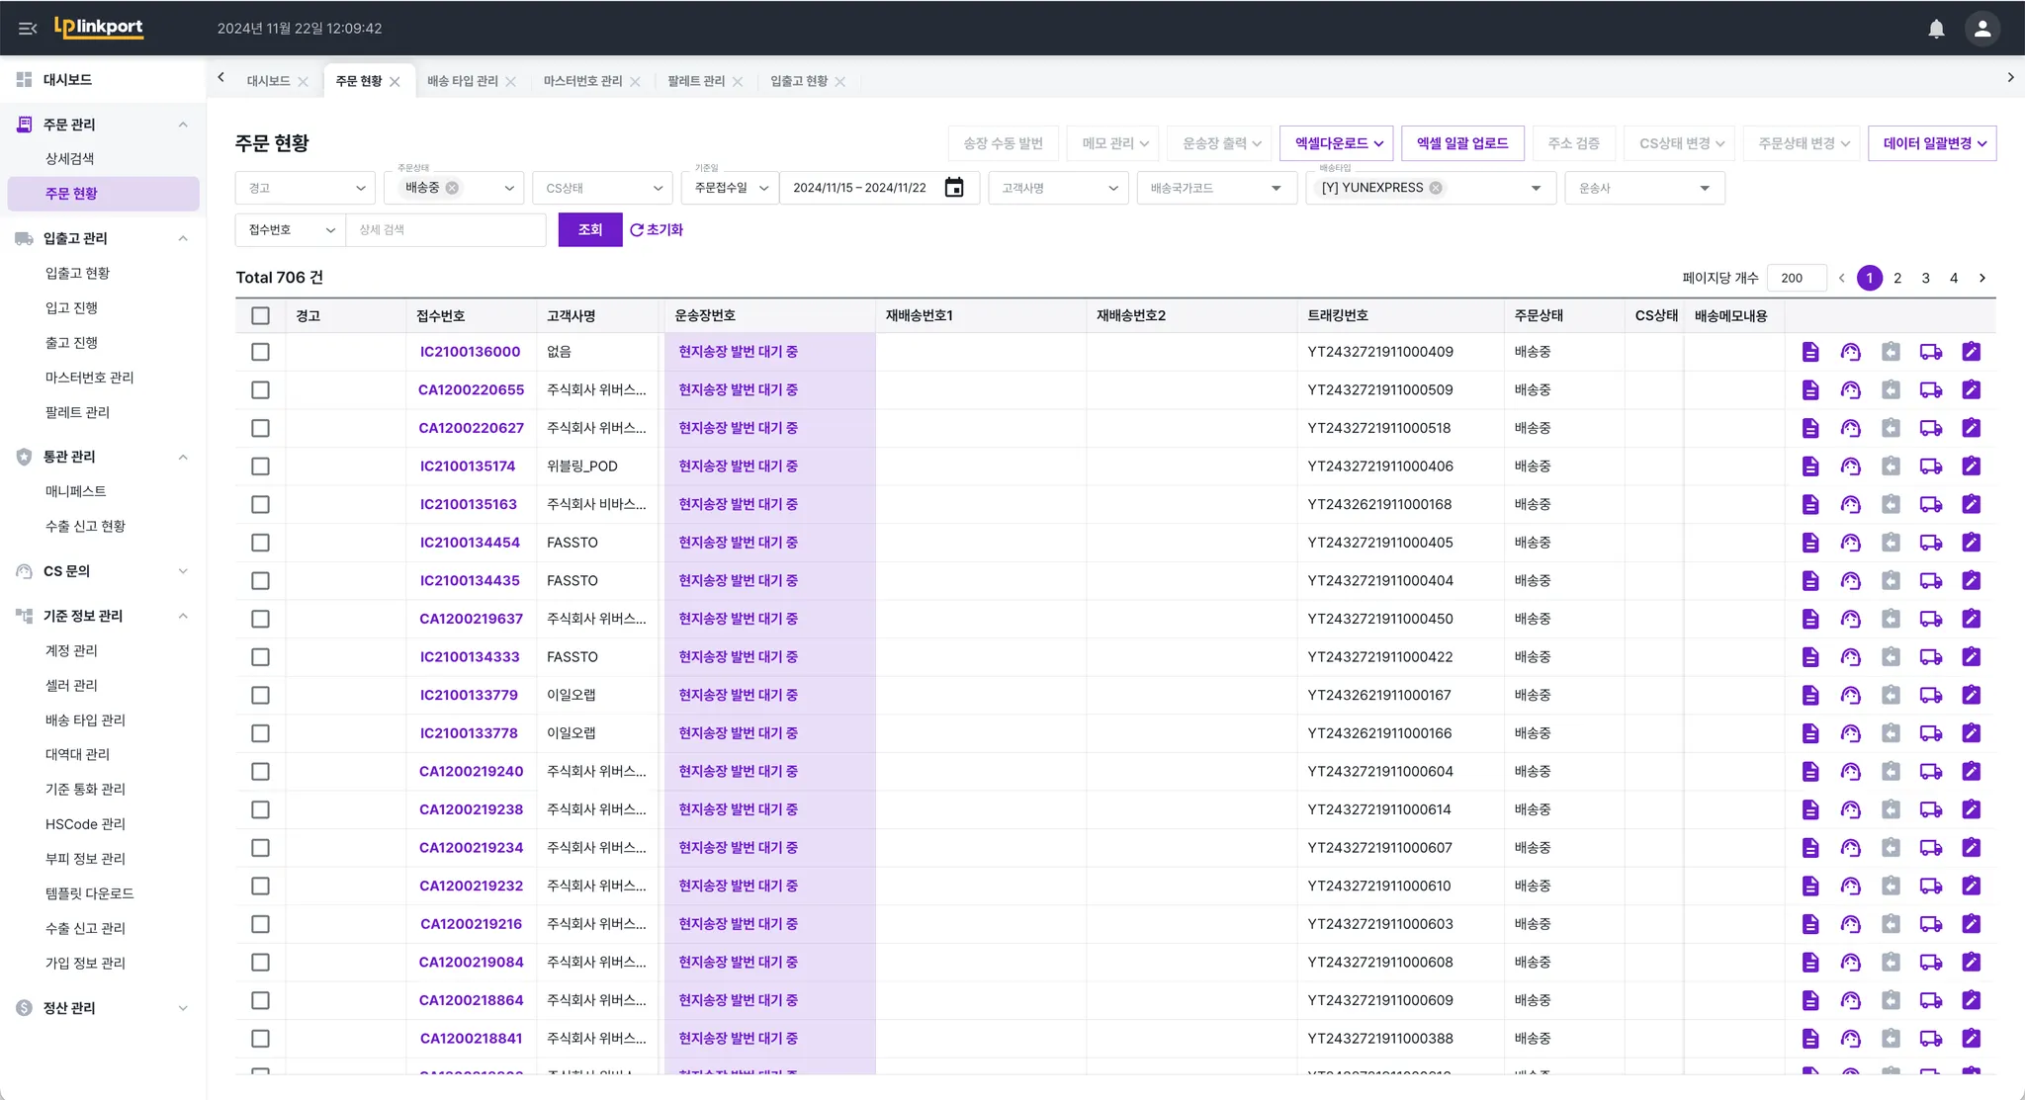Viewport: 2025px width, 1100px height.
Task: Click the 상세 검색 input field
Action: tap(445, 229)
